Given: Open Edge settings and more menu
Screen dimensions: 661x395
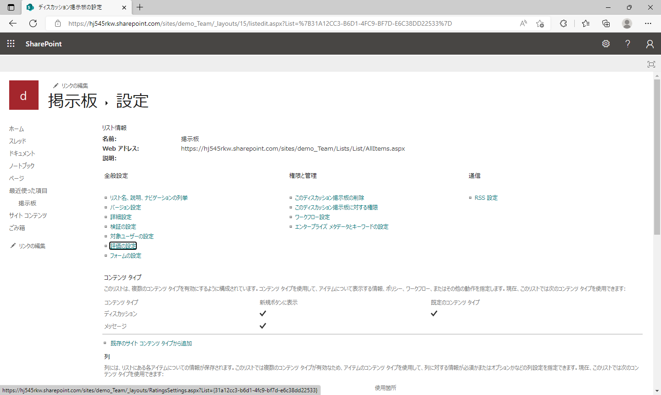Looking at the screenshot, I should click(648, 23).
